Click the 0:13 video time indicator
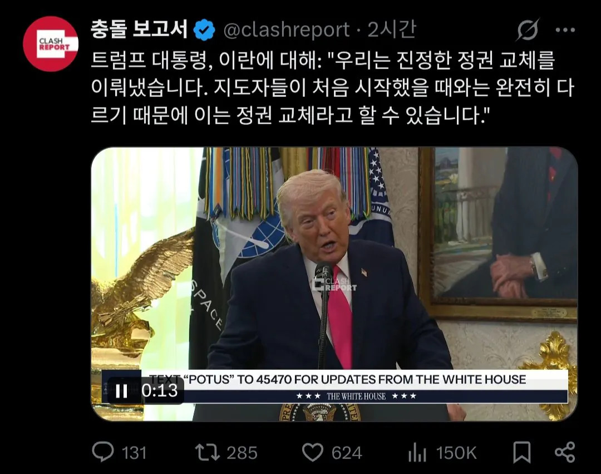 pos(160,391)
